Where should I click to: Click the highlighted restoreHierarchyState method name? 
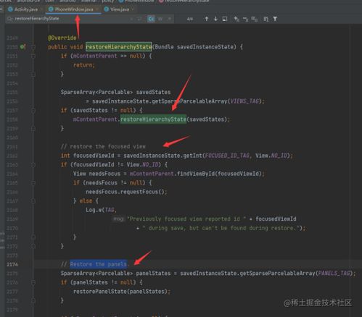pyautogui.click(x=119, y=47)
